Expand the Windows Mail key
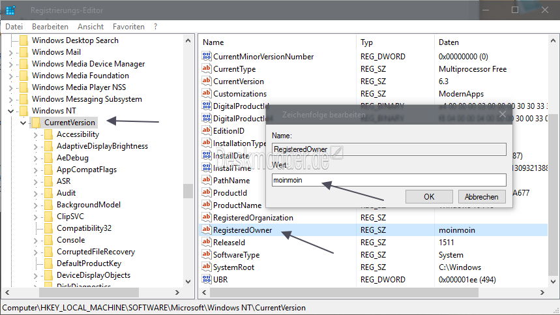This screenshot has height=315, width=560. click(10, 53)
